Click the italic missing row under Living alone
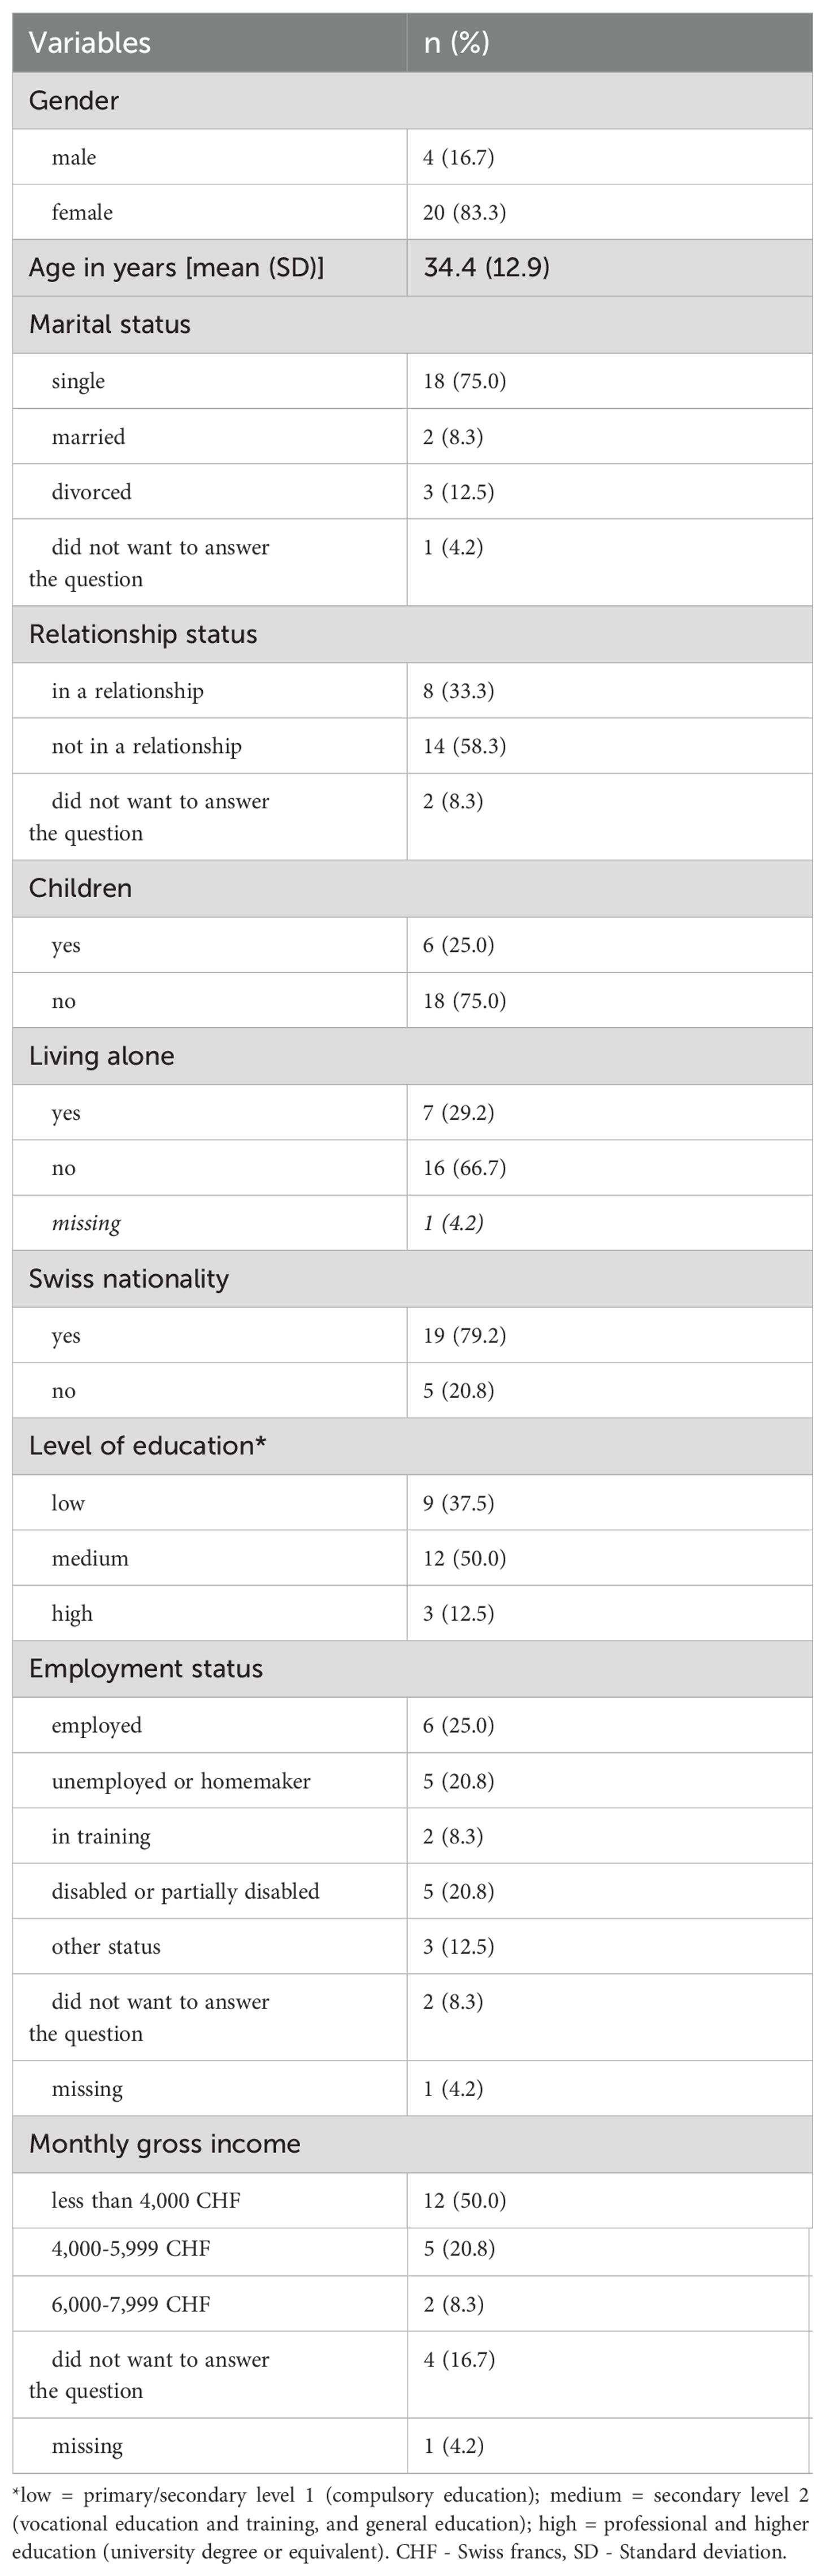This screenshot has width=825, height=2576. click(412, 1223)
